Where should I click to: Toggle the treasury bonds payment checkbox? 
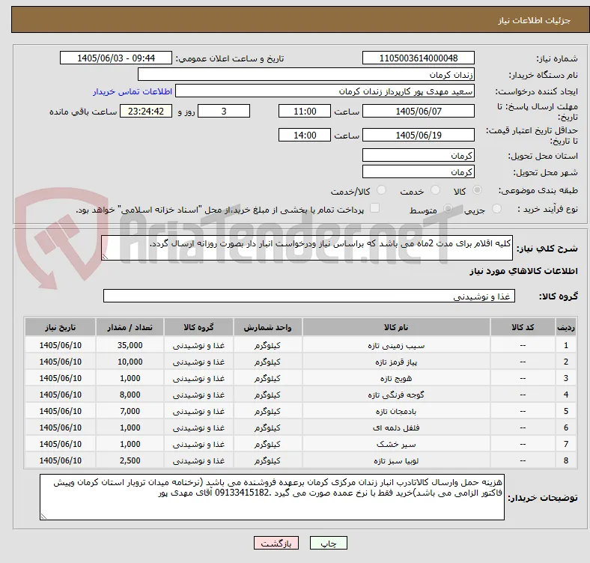pos(375,208)
